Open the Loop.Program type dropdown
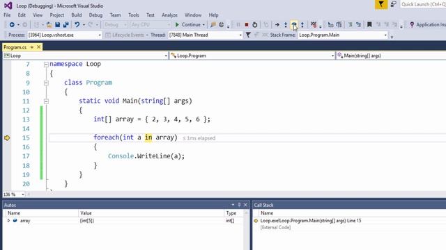Screen dimensions: 446x250 click(x=252, y=56)
